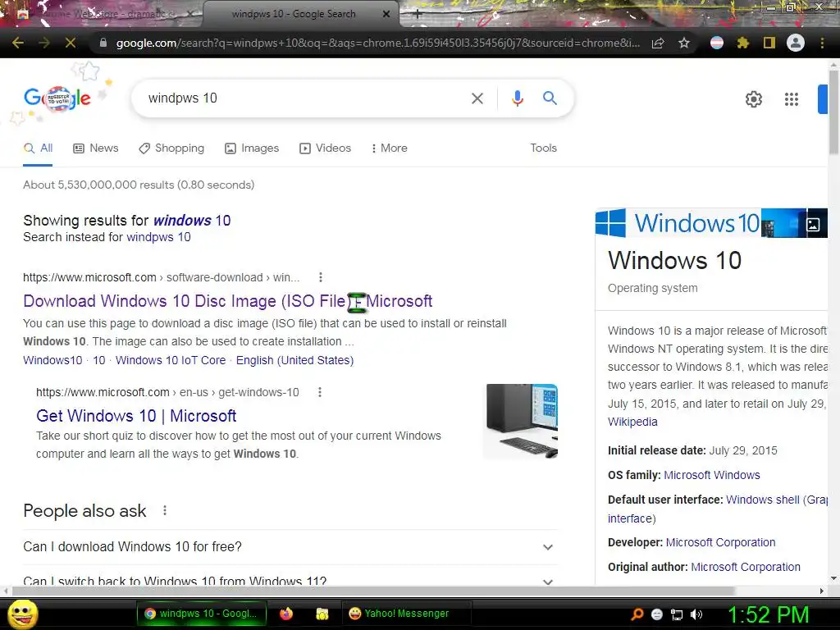Image resolution: width=840 pixels, height=630 pixels.
Task: Open the Extensions puzzle piece icon
Action: click(743, 43)
